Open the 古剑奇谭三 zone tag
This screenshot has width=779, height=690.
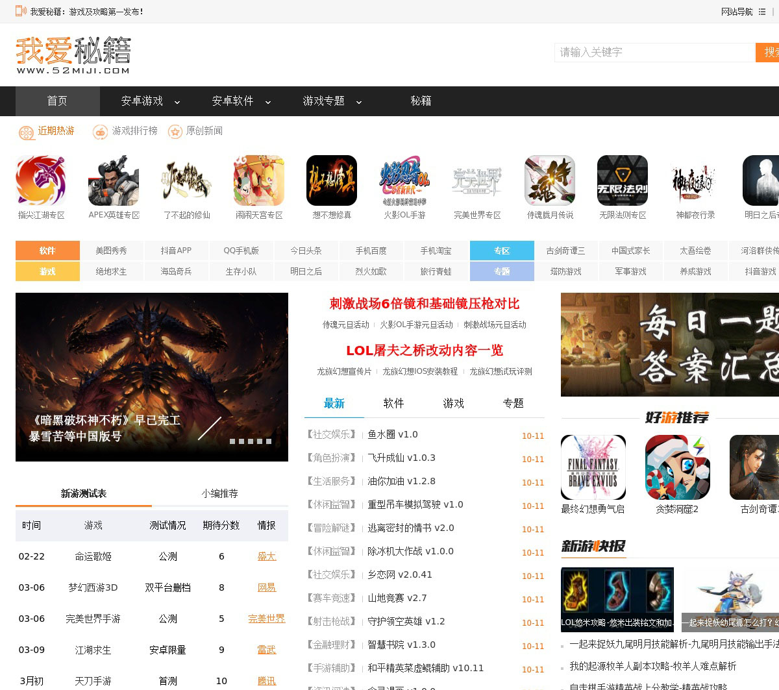(x=566, y=251)
